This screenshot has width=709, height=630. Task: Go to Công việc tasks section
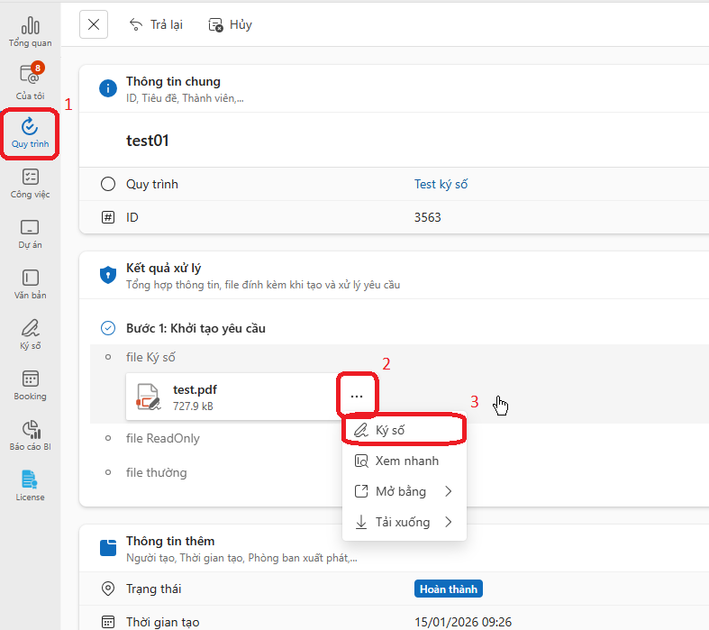tap(30, 183)
